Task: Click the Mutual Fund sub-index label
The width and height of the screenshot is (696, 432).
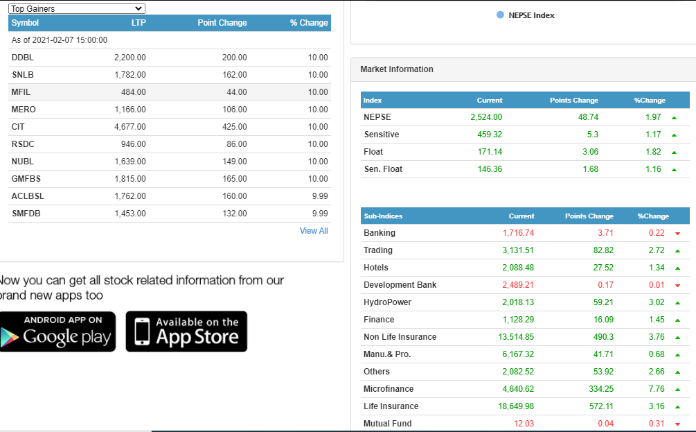Action: click(x=388, y=423)
